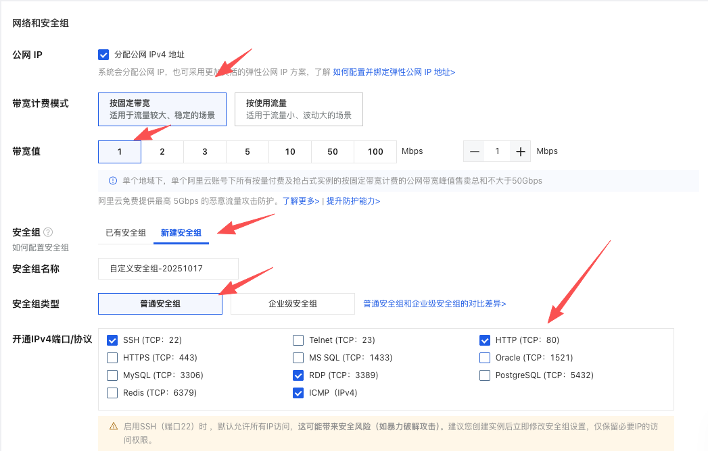Enable MySQL (TCP: 3306) port
The width and height of the screenshot is (708, 451).
point(112,375)
